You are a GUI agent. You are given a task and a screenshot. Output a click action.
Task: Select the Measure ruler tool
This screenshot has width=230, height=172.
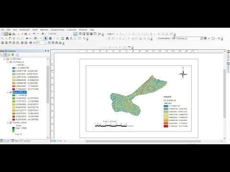[x=63, y=38]
